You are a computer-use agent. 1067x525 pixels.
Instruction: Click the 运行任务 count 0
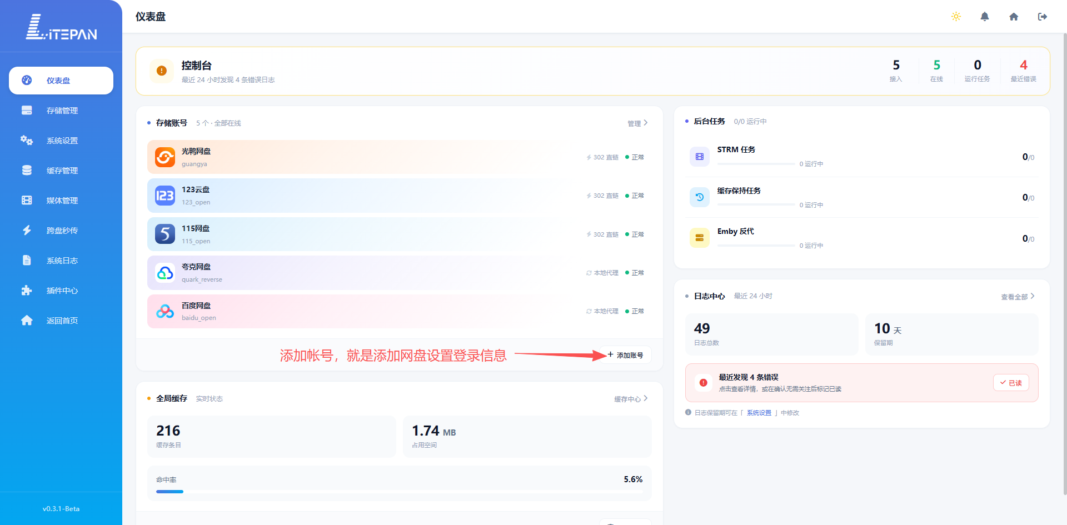978,65
